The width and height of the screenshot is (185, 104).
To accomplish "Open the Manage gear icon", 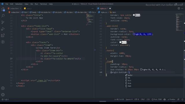I will click(x=3, y=94).
